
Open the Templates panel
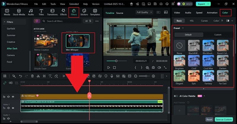pos(95,12)
